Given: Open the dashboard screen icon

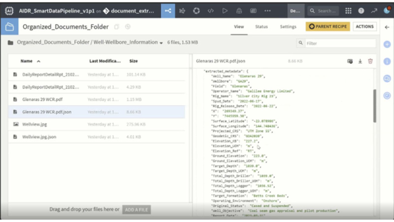Looking at the screenshot, I should click(x=253, y=11).
